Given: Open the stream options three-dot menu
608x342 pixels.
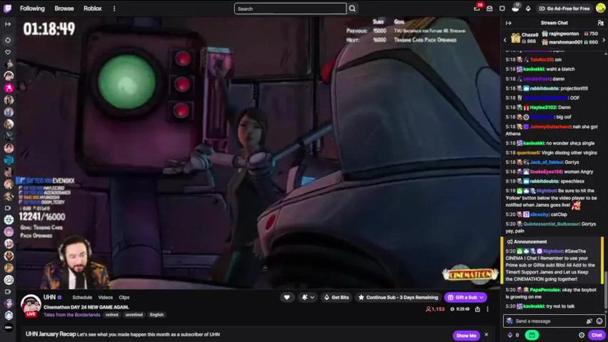Looking at the screenshot, I should [x=488, y=309].
